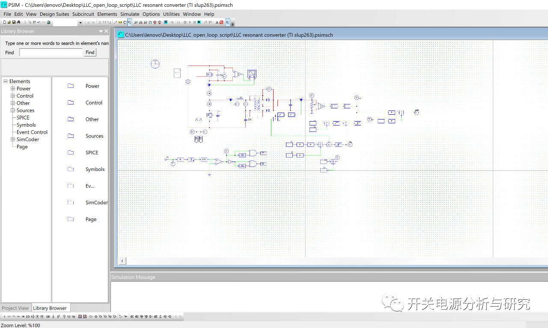
Task: Select SPICE in the elements tree
Action: 23,118
